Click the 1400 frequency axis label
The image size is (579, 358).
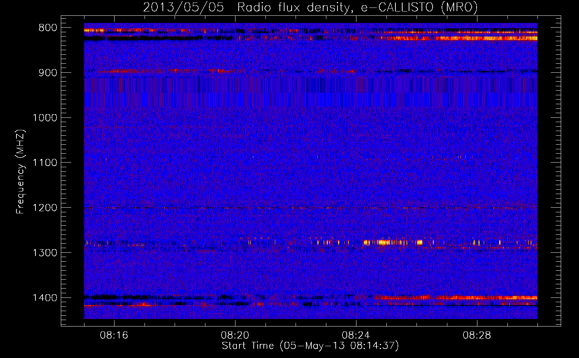[x=45, y=298]
